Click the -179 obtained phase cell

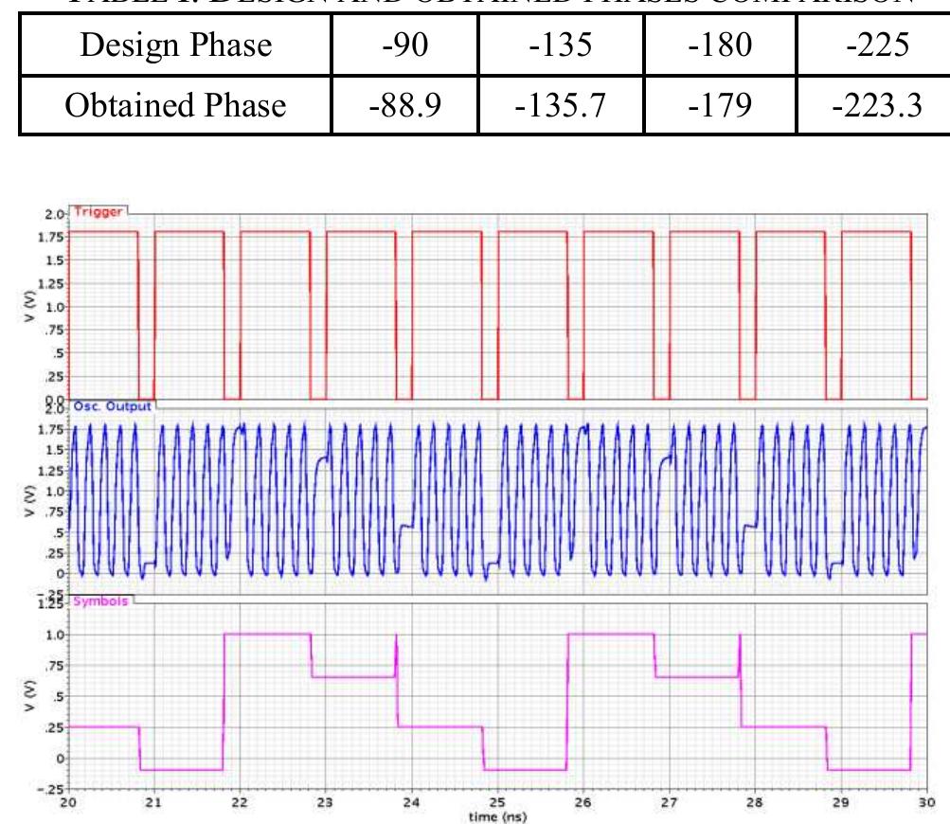click(720, 105)
